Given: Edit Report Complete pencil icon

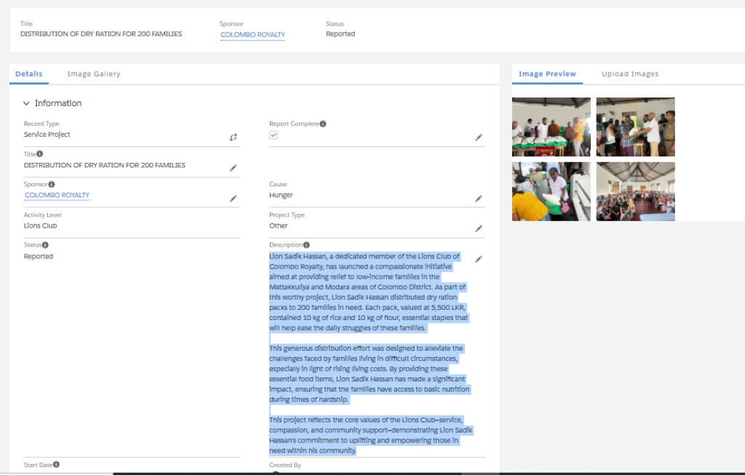Looking at the screenshot, I should pyautogui.click(x=479, y=137).
